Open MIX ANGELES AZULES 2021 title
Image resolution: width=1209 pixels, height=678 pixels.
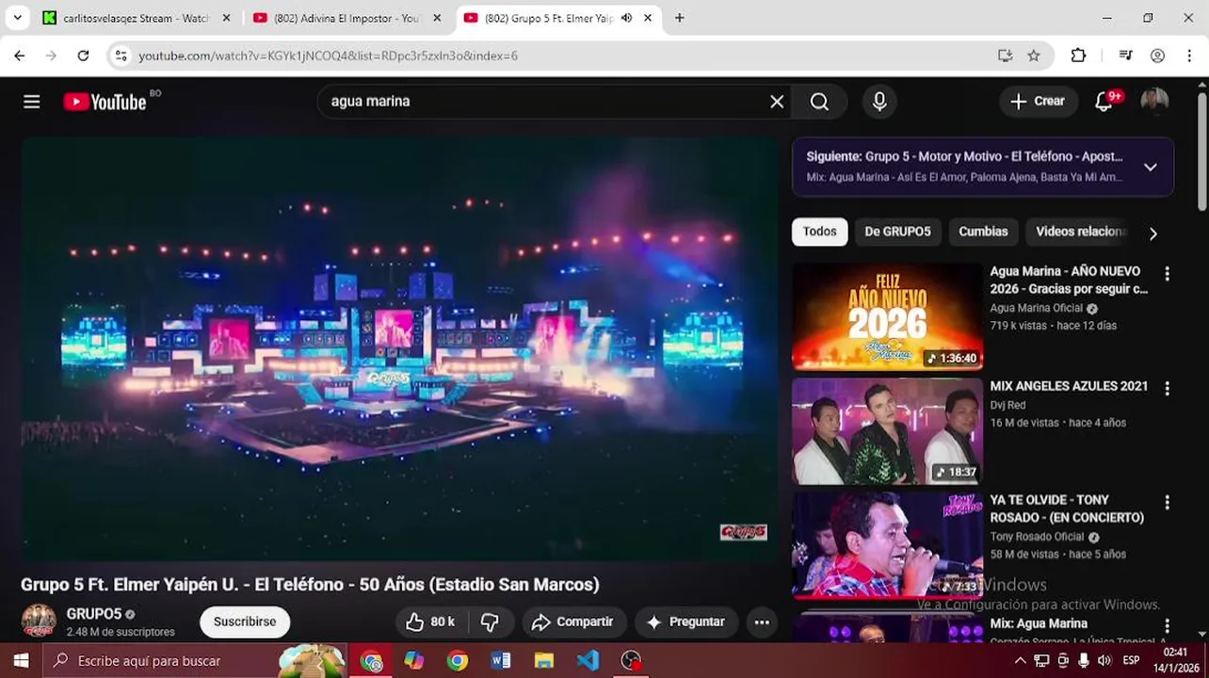pos(1069,386)
